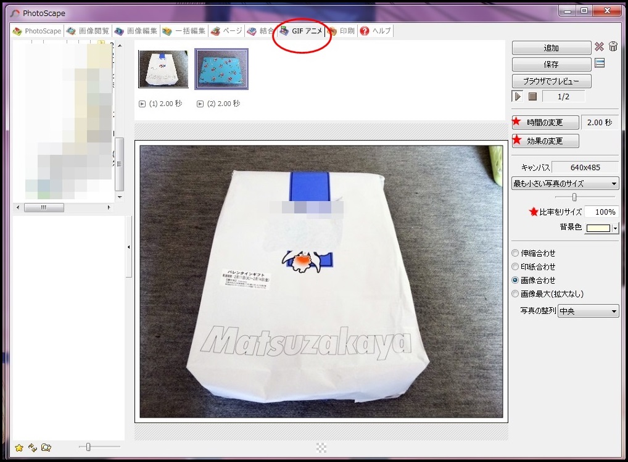Open the PhotoScape home tab

tap(37, 31)
